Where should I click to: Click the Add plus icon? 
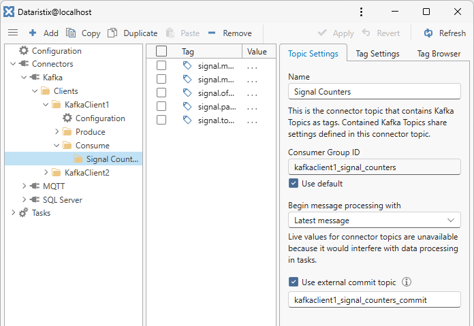(x=33, y=33)
